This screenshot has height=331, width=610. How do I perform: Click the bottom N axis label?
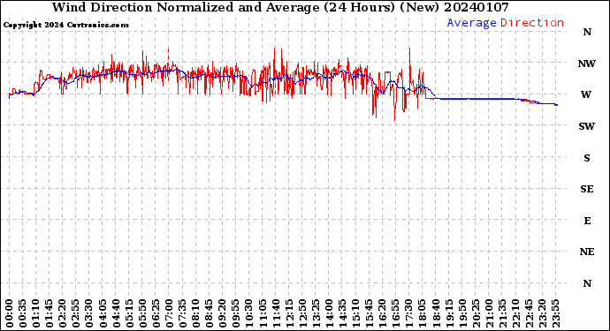tap(587, 283)
